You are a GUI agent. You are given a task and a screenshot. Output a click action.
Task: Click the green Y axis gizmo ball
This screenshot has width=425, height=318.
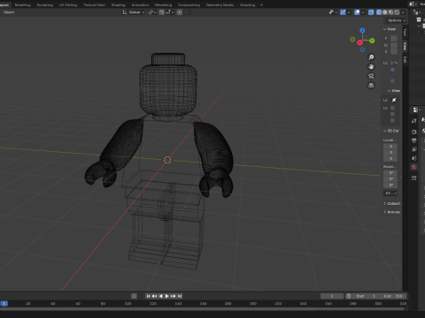click(372, 41)
